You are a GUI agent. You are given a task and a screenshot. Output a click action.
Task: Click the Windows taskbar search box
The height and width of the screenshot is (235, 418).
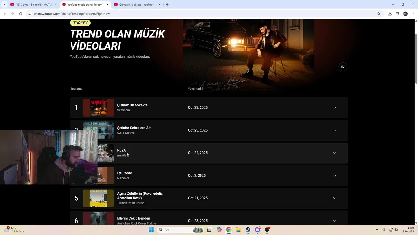coord(180,230)
